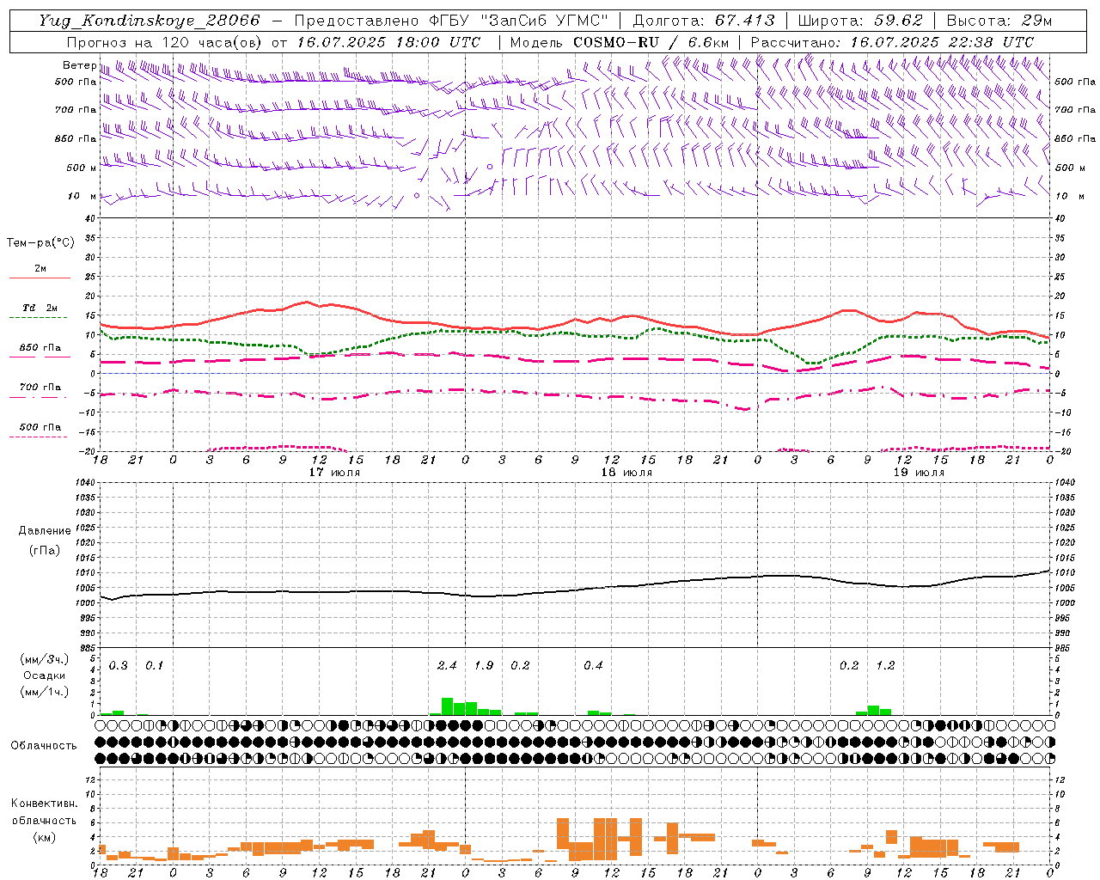The height and width of the screenshot is (880, 1100).
Task: Select the (мм/1ч.) precipitation unit label
Action: click(x=45, y=692)
